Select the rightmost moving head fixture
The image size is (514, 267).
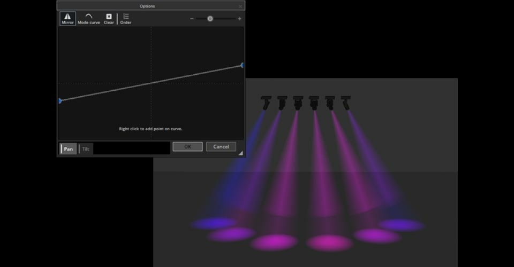click(x=346, y=103)
